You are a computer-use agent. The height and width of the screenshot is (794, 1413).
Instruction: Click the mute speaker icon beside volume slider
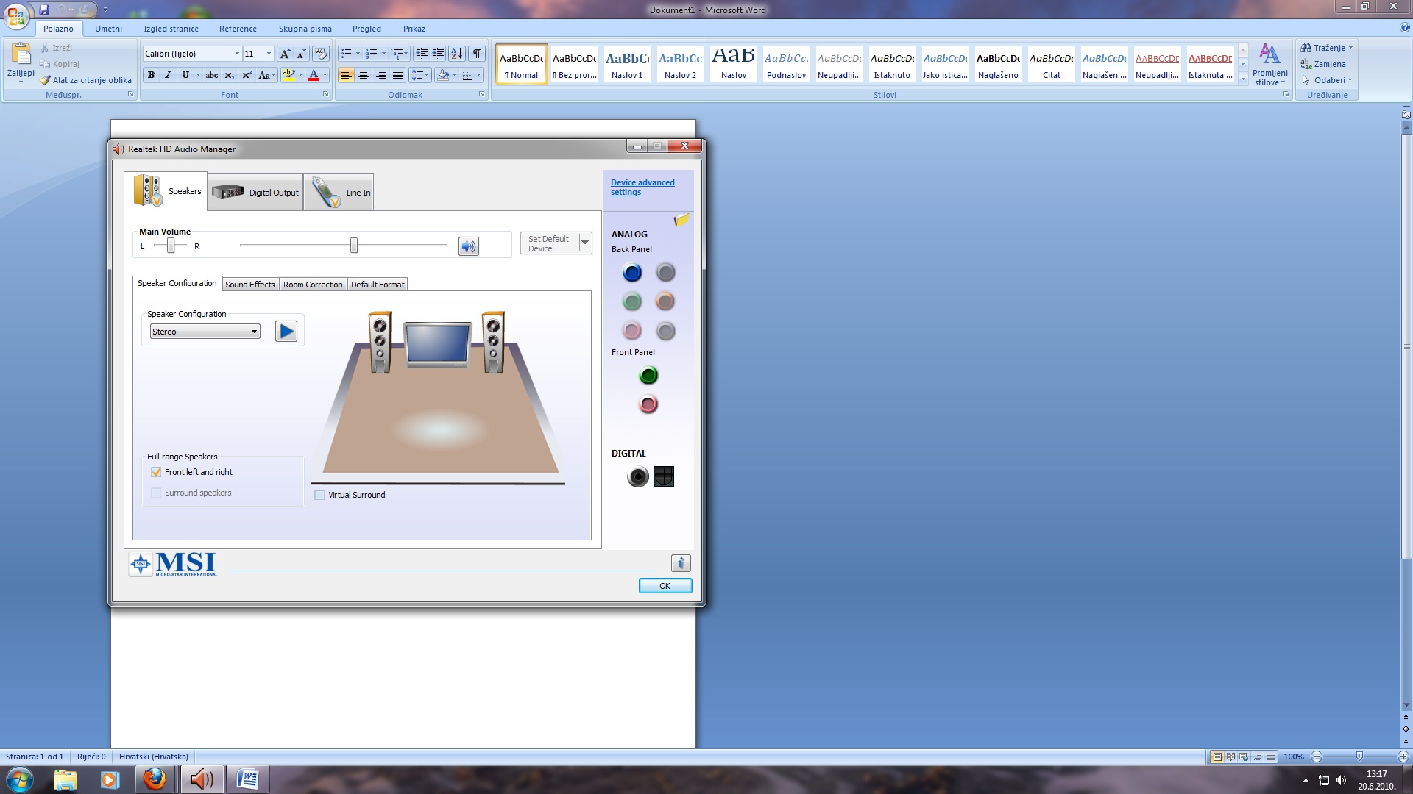(x=468, y=246)
